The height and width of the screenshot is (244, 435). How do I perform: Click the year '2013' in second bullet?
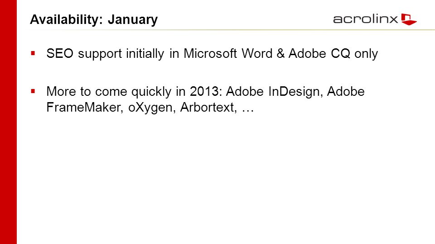click(204, 92)
